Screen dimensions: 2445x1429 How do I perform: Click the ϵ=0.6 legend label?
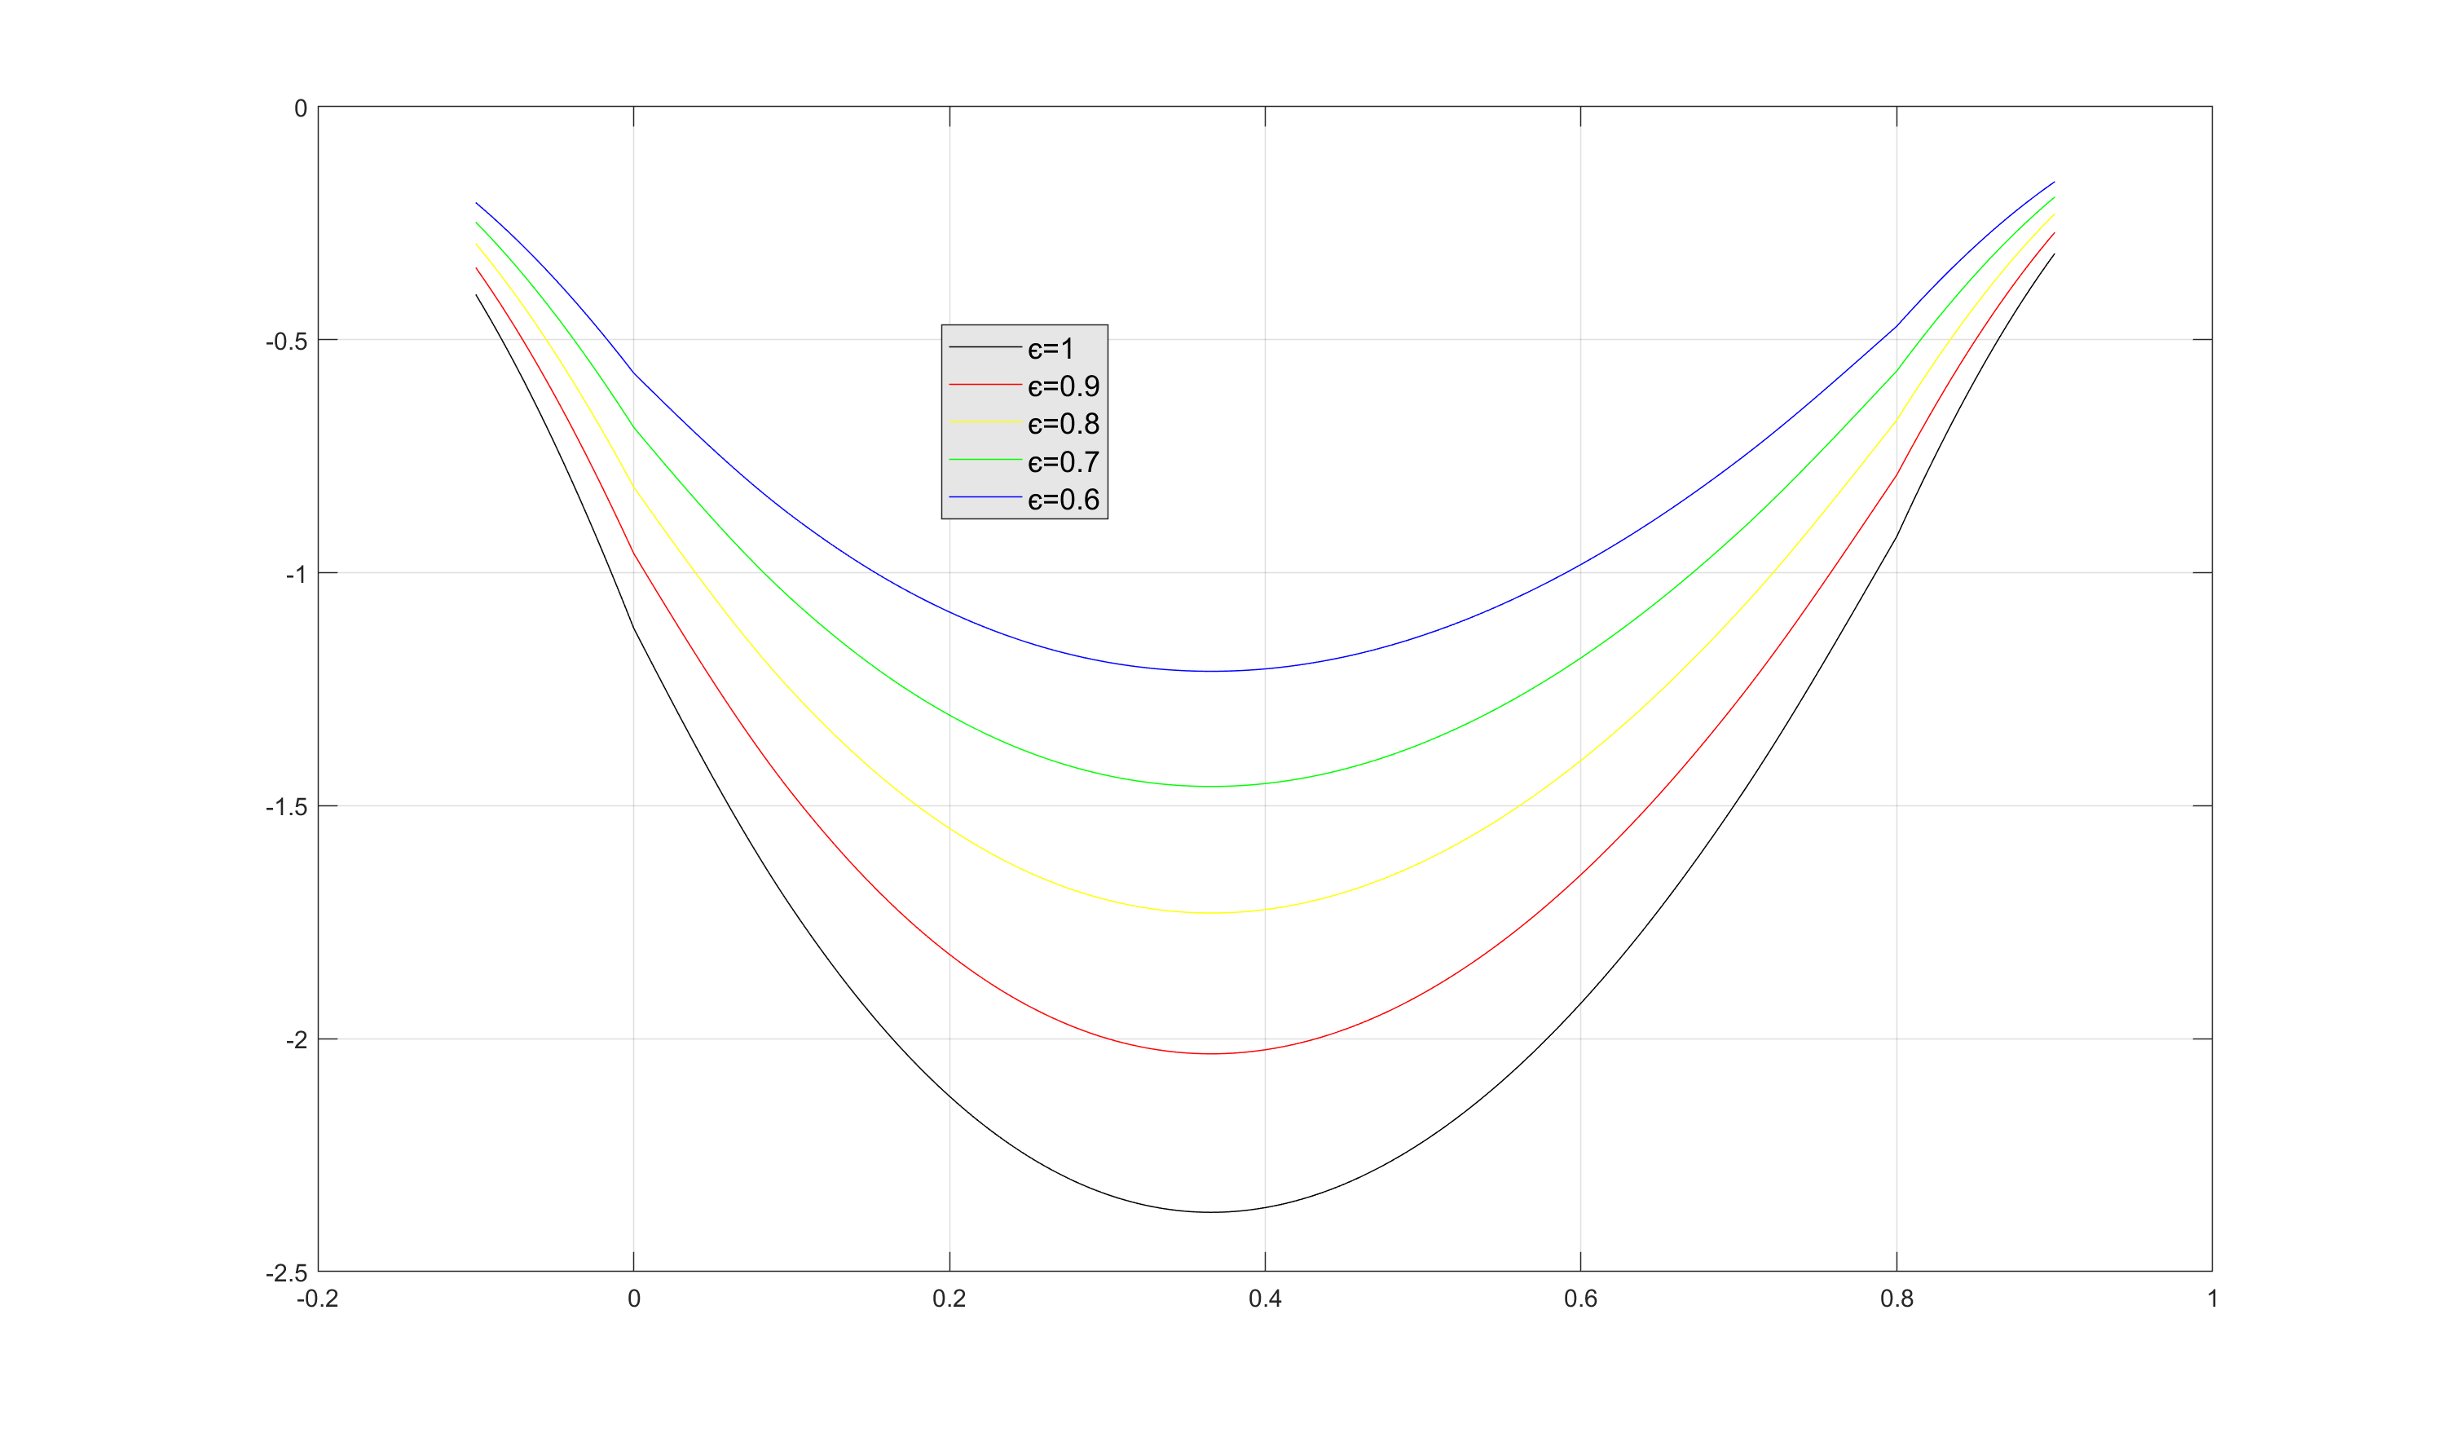(x=1064, y=500)
